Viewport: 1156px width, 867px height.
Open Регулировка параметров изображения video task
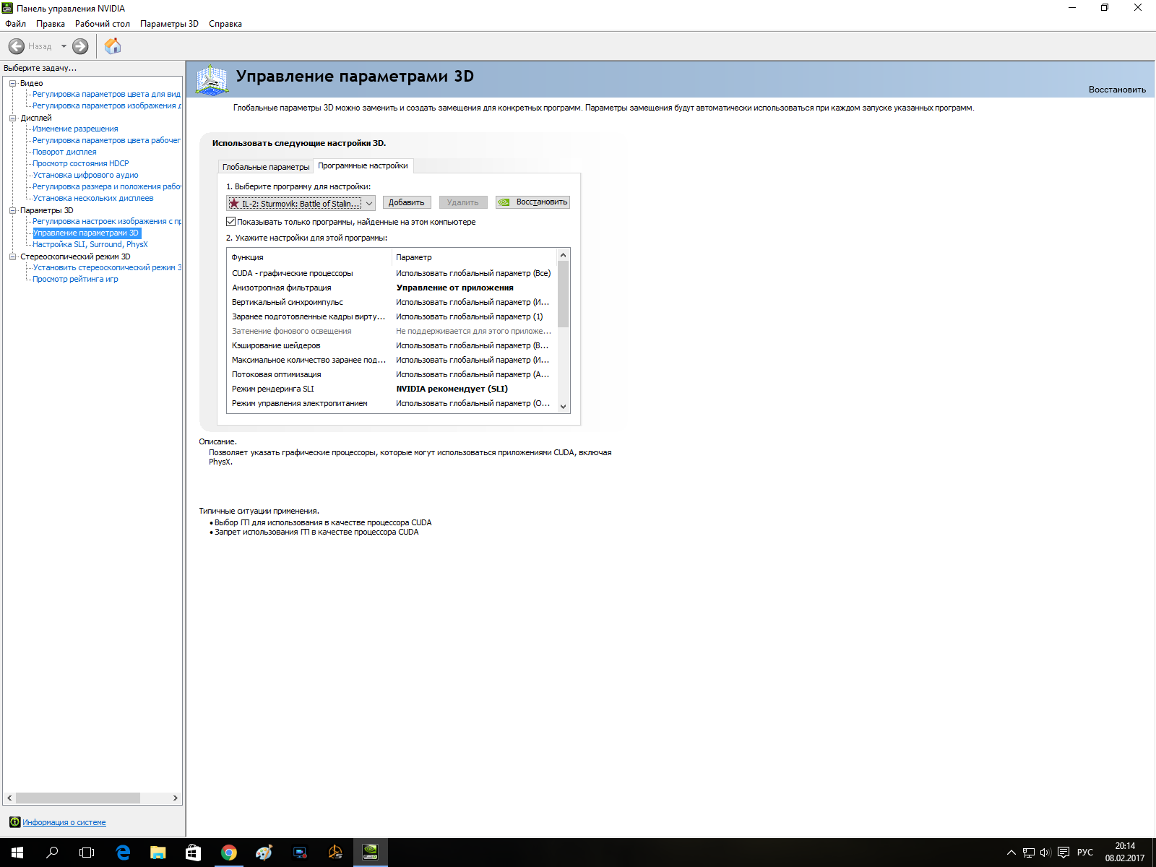pyautogui.click(x=107, y=105)
